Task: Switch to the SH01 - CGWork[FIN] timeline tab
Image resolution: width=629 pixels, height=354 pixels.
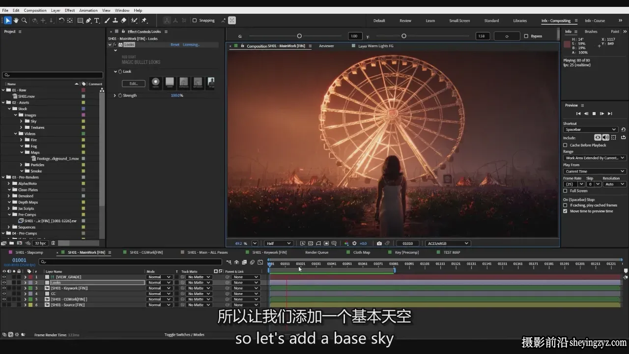Action: pos(146,252)
